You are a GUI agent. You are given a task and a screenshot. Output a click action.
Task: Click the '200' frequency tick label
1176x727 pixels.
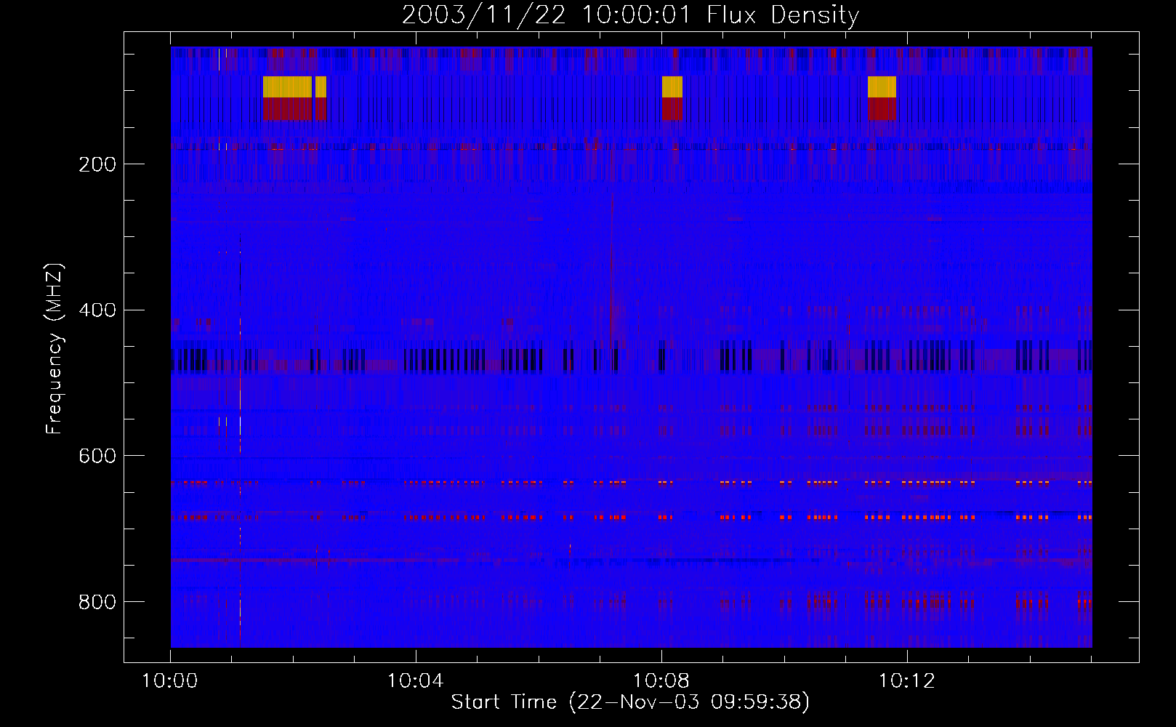97,164
